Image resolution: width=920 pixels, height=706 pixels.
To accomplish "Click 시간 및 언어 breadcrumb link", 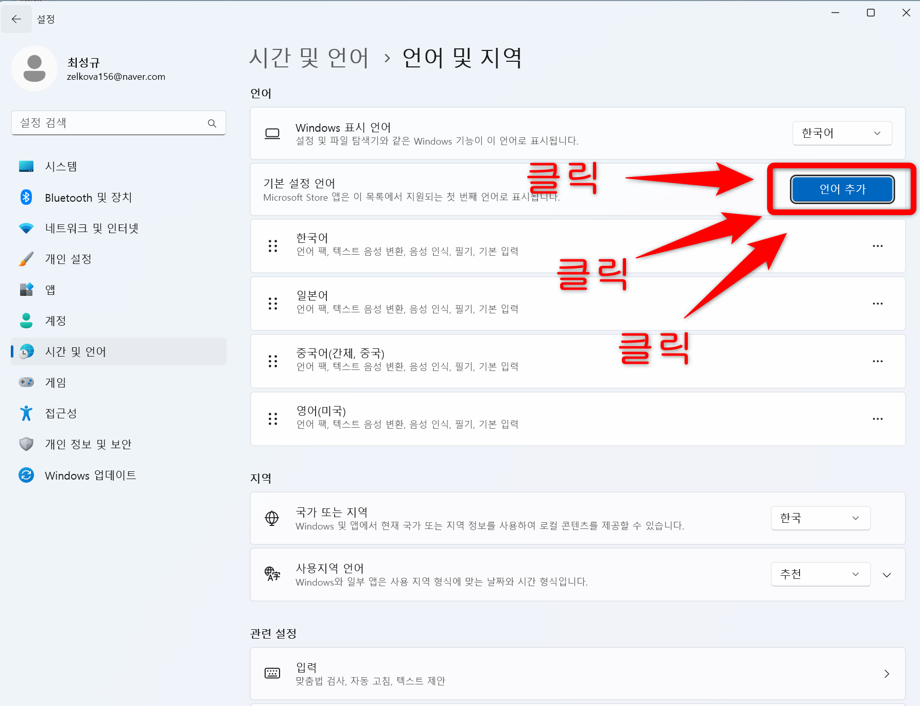I will (x=309, y=57).
